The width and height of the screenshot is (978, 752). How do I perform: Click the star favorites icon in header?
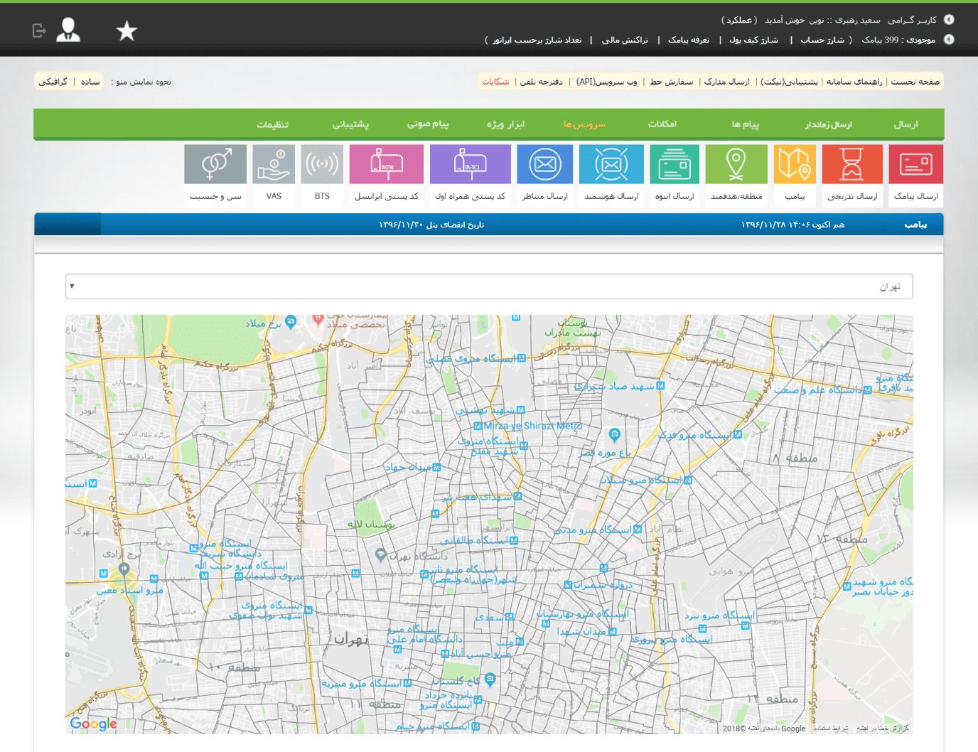click(127, 31)
